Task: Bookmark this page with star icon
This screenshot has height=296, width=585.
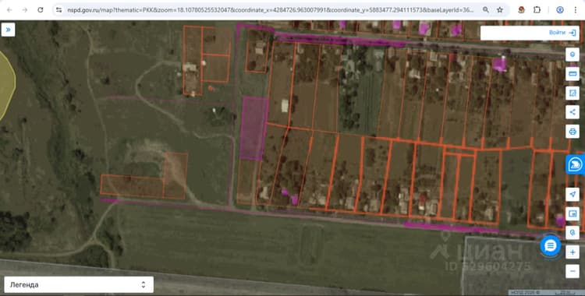Action: [500, 10]
